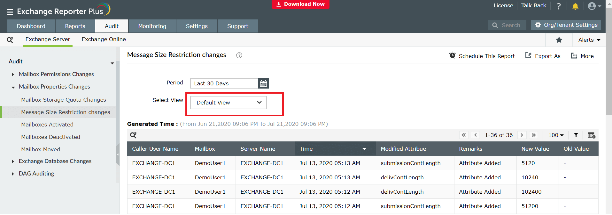
Task: Click the table search icon
Action: pos(133,135)
